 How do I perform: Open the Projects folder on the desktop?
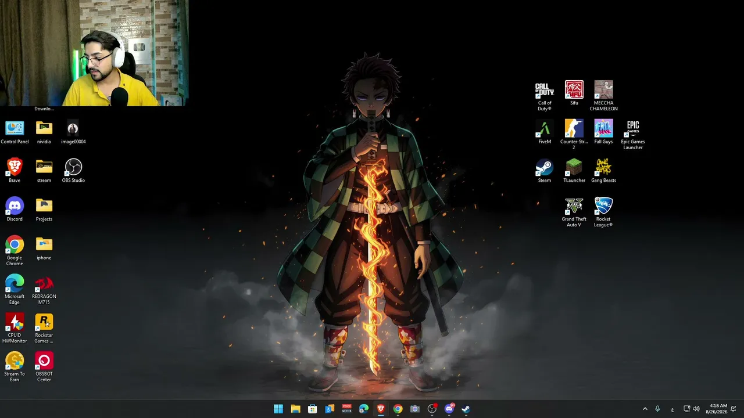(44, 210)
